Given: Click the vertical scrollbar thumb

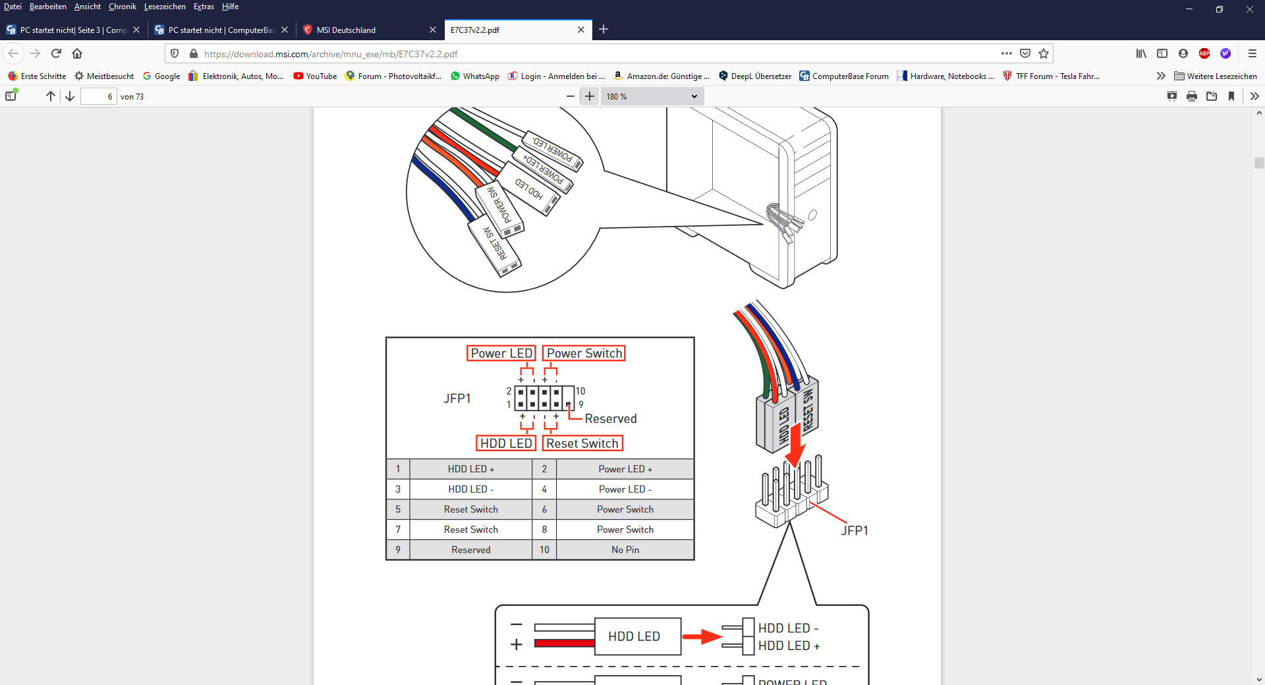Looking at the screenshot, I should [1259, 163].
